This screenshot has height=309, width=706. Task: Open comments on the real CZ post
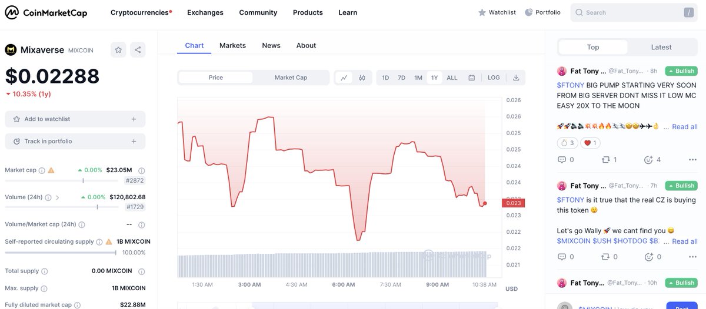[565, 257]
